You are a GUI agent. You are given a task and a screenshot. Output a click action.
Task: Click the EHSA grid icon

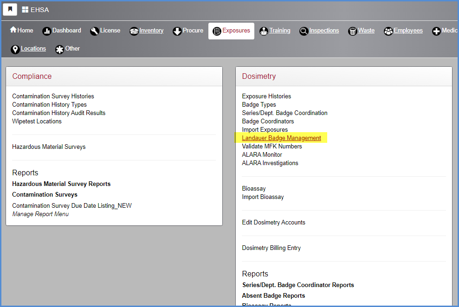pos(25,10)
